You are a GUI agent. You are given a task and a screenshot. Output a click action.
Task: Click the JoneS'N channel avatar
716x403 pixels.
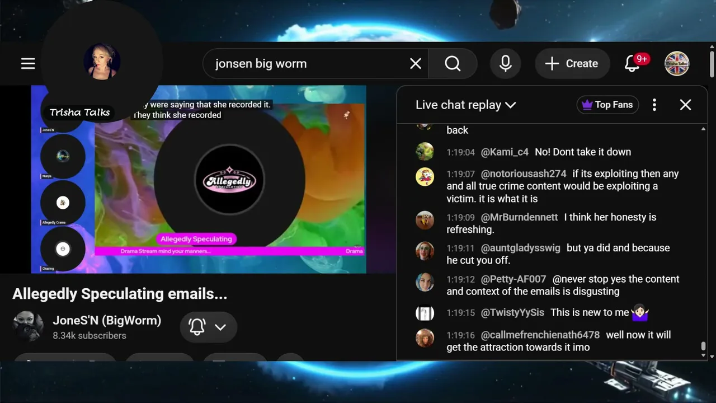(x=28, y=326)
